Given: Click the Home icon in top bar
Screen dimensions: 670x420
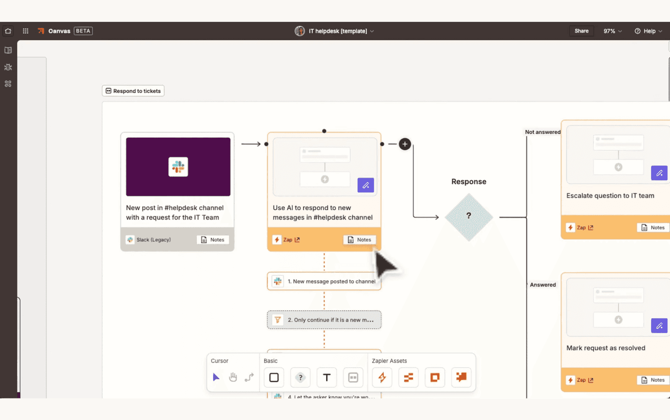Looking at the screenshot, I should coord(8,31).
